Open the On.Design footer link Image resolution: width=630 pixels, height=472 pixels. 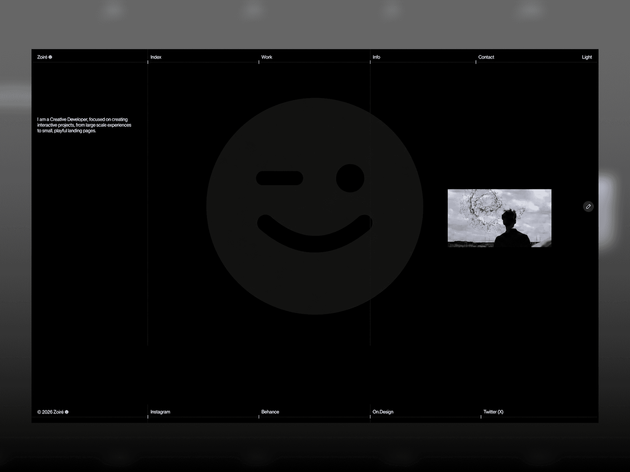383,412
